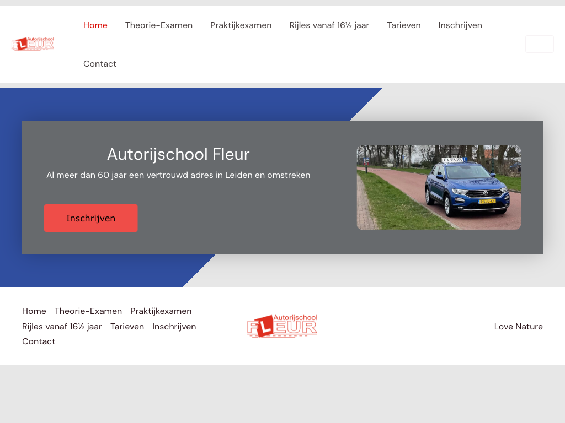Open Rijles vanaf 16½ jaar header item

tap(329, 25)
